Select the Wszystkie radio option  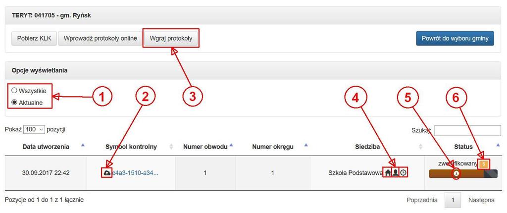pyautogui.click(x=14, y=91)
